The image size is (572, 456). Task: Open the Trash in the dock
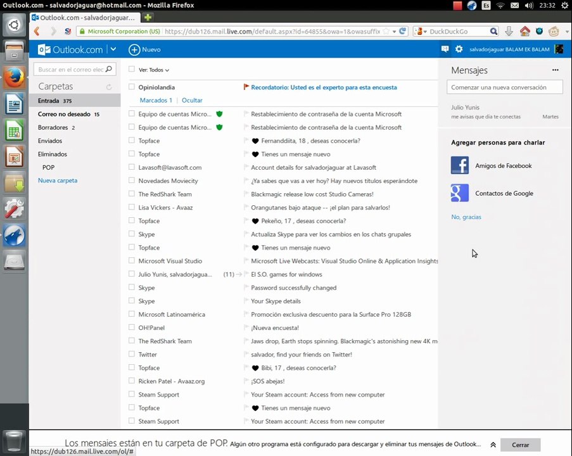(x=14, y=441)
